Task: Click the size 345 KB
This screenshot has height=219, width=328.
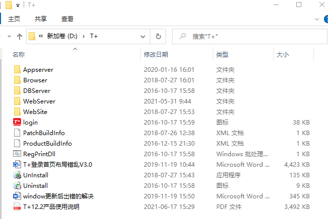Action: pos(299,196)
